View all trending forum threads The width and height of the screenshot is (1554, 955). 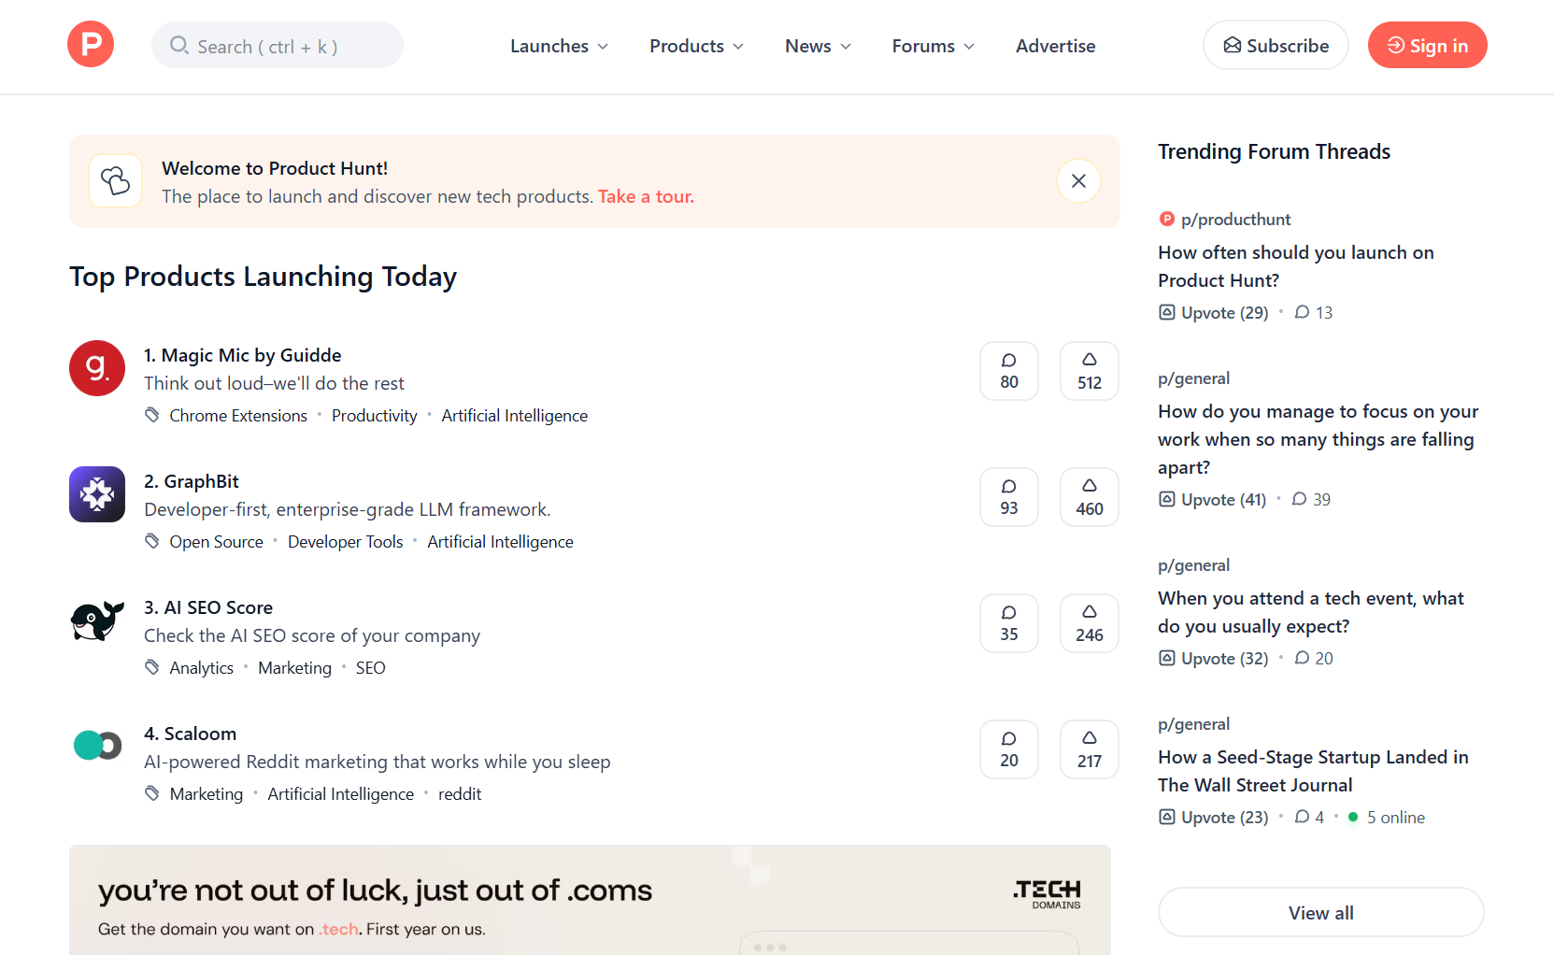click(1320, 913)
